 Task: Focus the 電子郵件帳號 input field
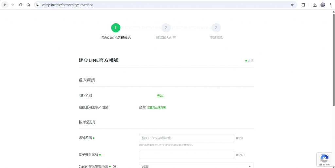[x=186, y=155]
